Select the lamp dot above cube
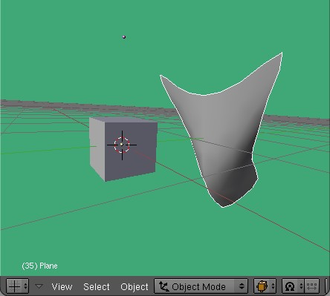This screenshot has width=330, height=296. 124,37
